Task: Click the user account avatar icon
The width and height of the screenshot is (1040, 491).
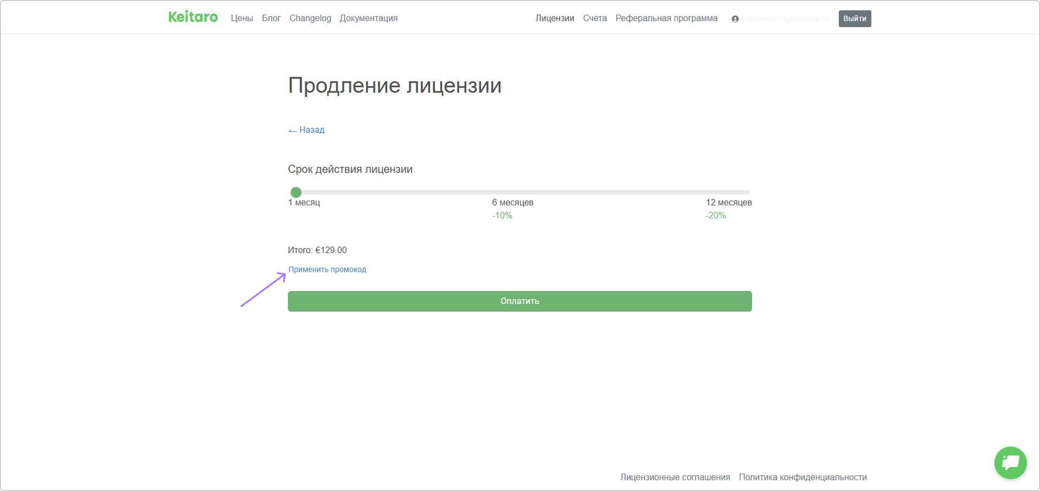Action: point(735,19)
